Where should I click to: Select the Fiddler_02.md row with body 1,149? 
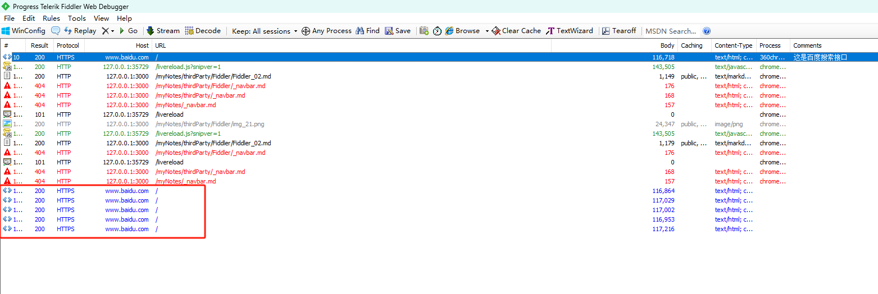click(439, 76)
